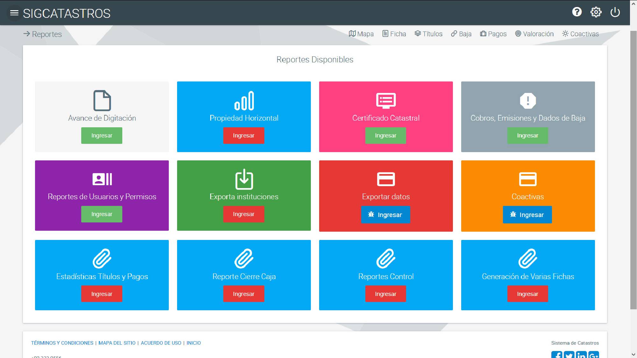The image size is (637, 358).
Task: Open Coactivas in the top navigation
Action: [580, 34]
